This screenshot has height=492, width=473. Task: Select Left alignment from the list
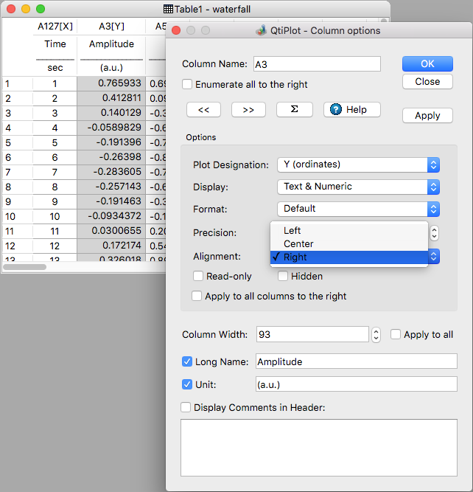point(292,230)
